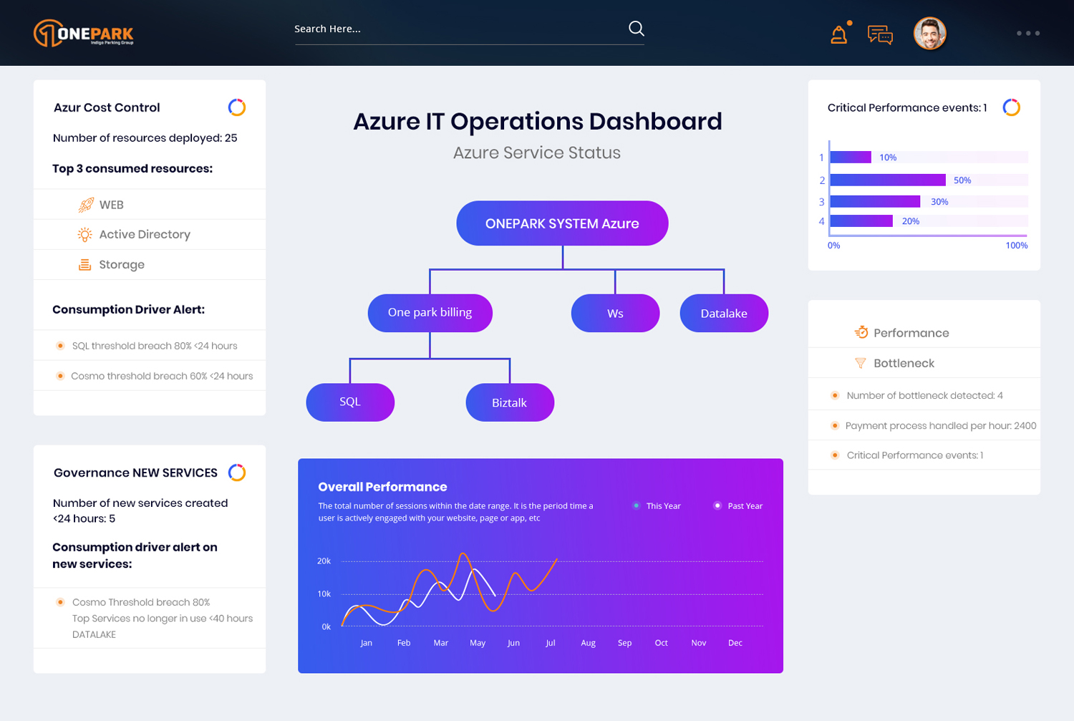Click the WEB rocket icon

pos(86,205)
